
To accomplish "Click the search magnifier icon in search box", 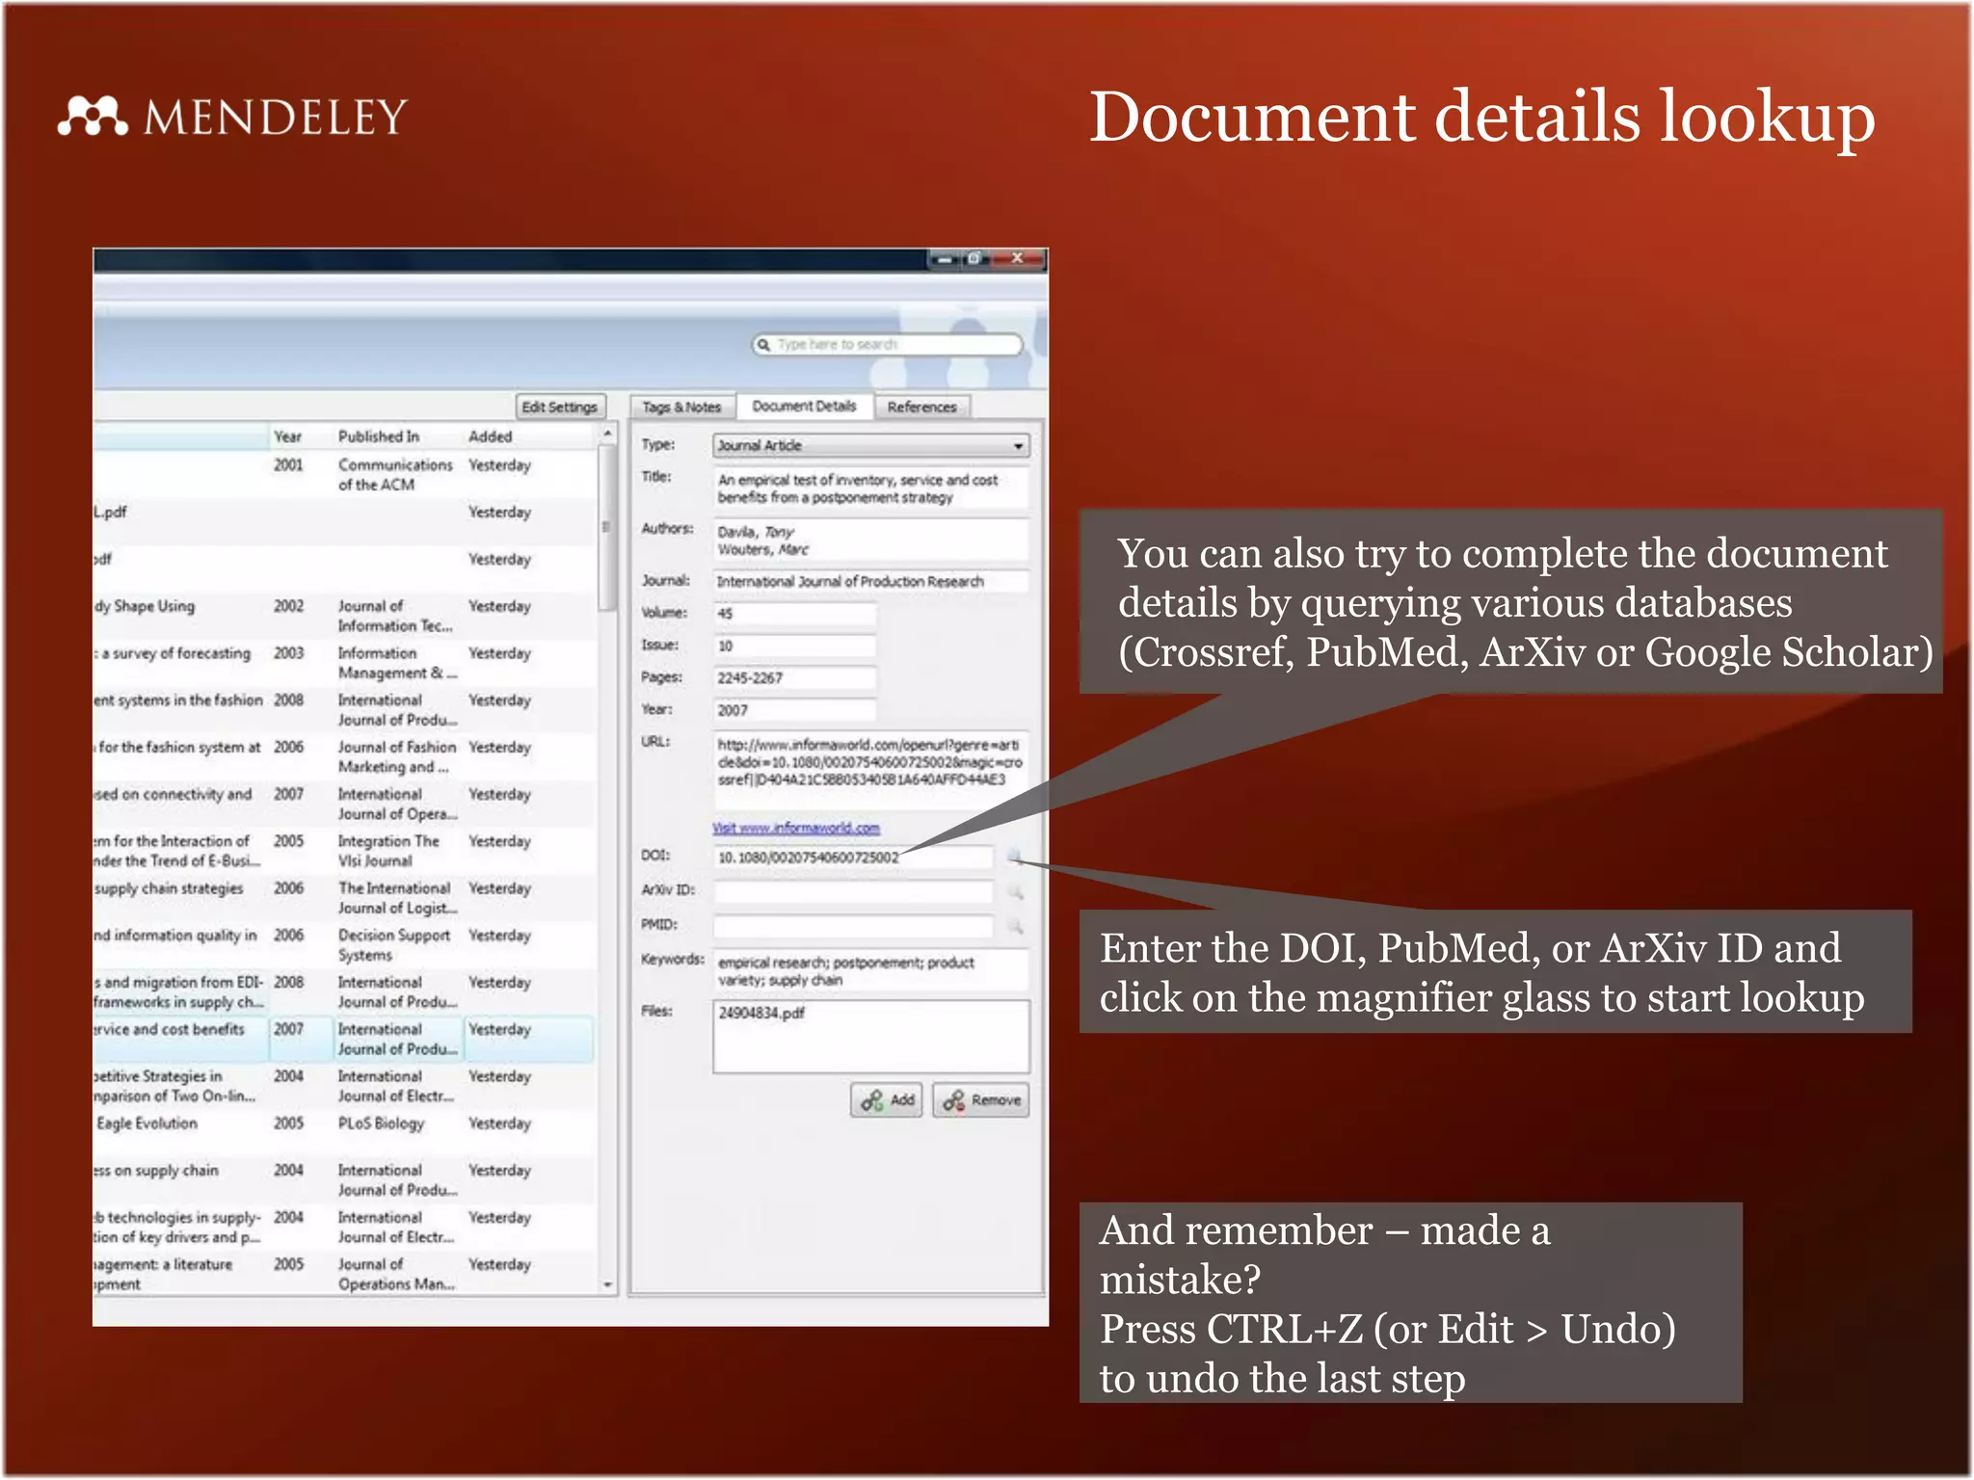I will [x=763, y=344].
